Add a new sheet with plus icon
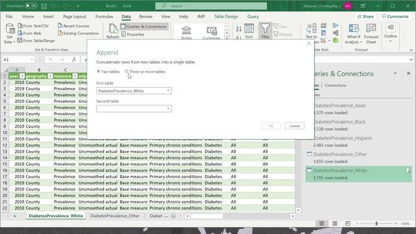 [x=174, y=216]
